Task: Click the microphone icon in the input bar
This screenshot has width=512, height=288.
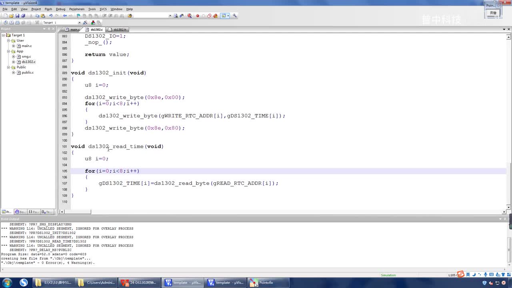Action: pyautogui.click(x=486, y=274)
